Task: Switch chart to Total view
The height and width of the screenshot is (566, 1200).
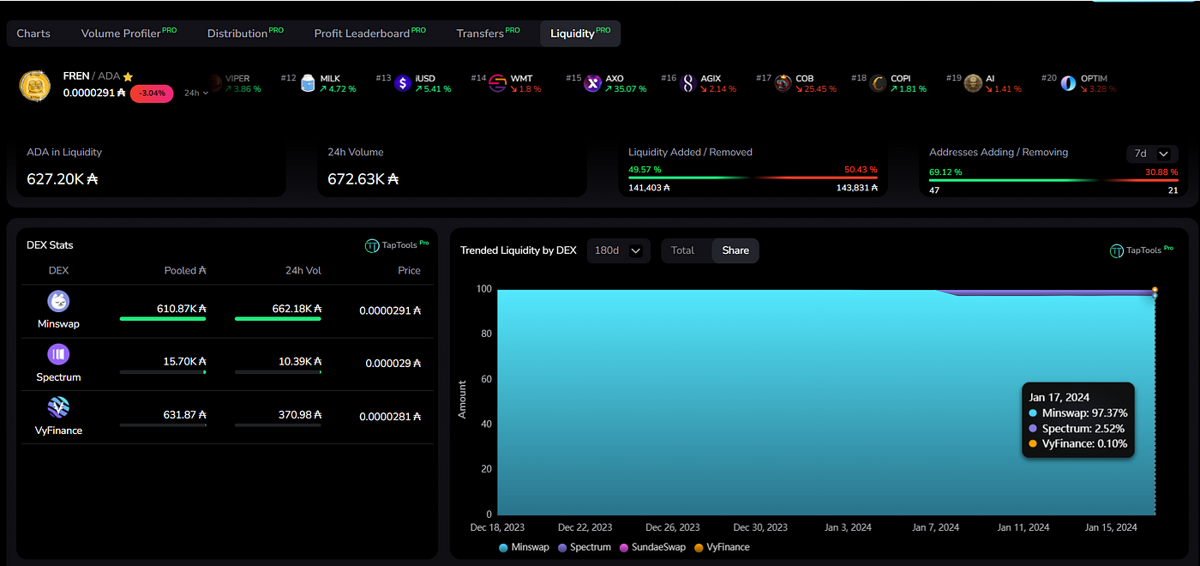Action: point(682,250)
